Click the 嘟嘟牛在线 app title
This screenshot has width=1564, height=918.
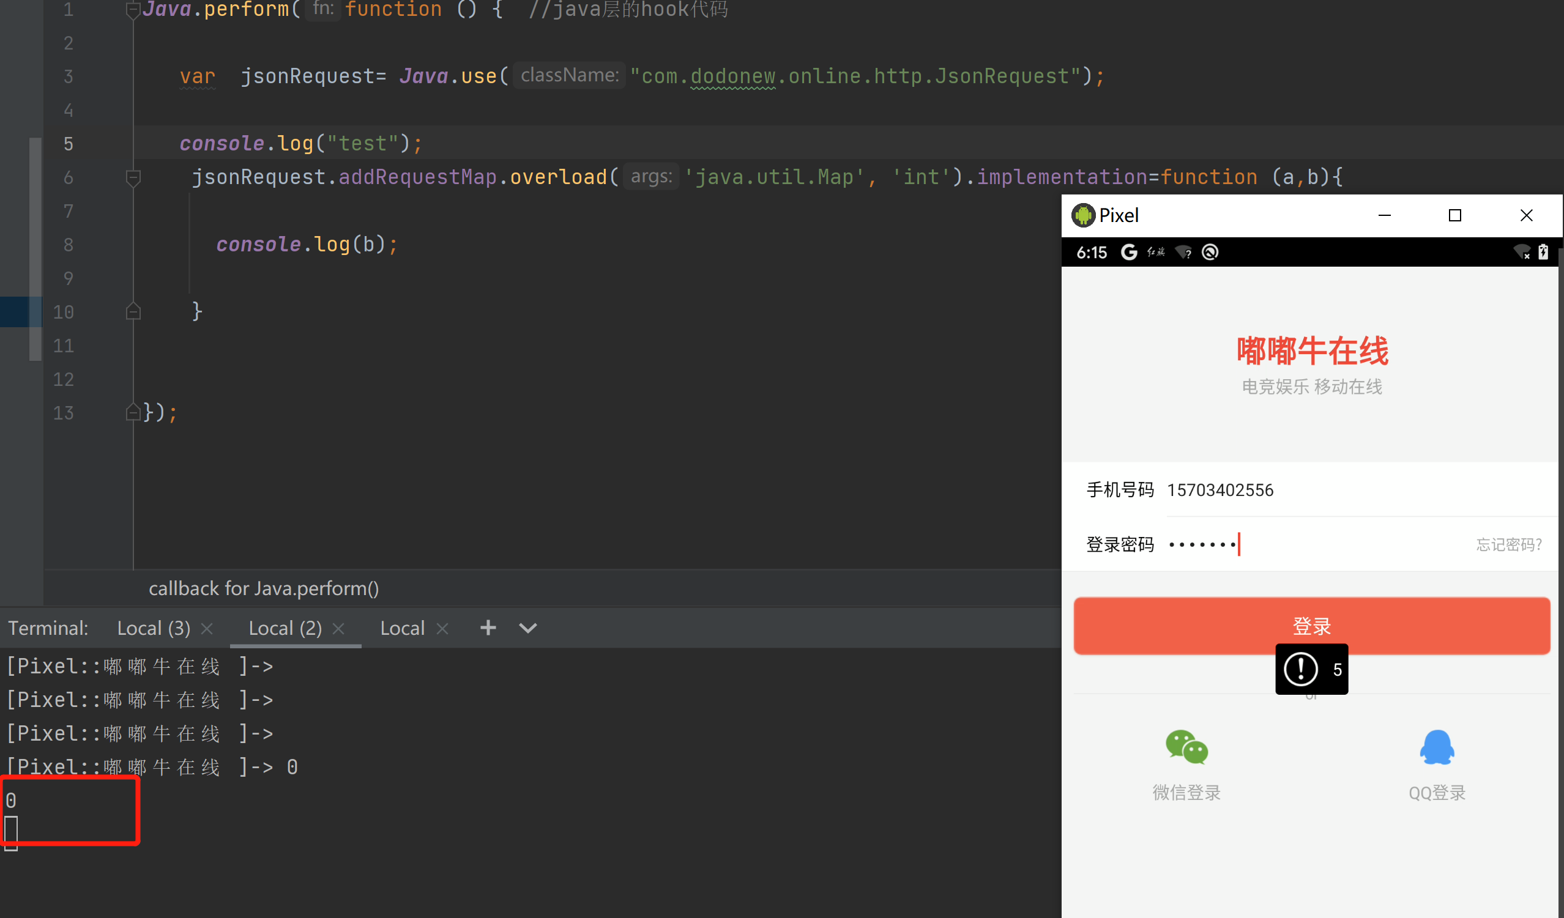coord(1312,351)
